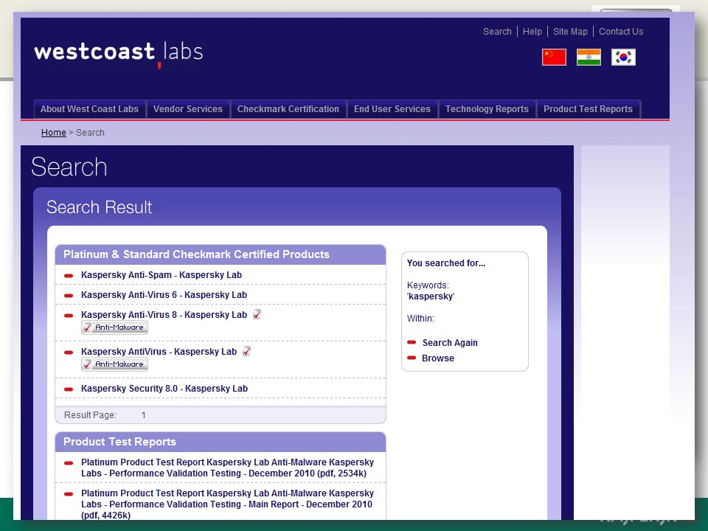The width and height of the screenshot is (708, 531).
Task: Open the End User Services tab
Action: pos(392,109)
